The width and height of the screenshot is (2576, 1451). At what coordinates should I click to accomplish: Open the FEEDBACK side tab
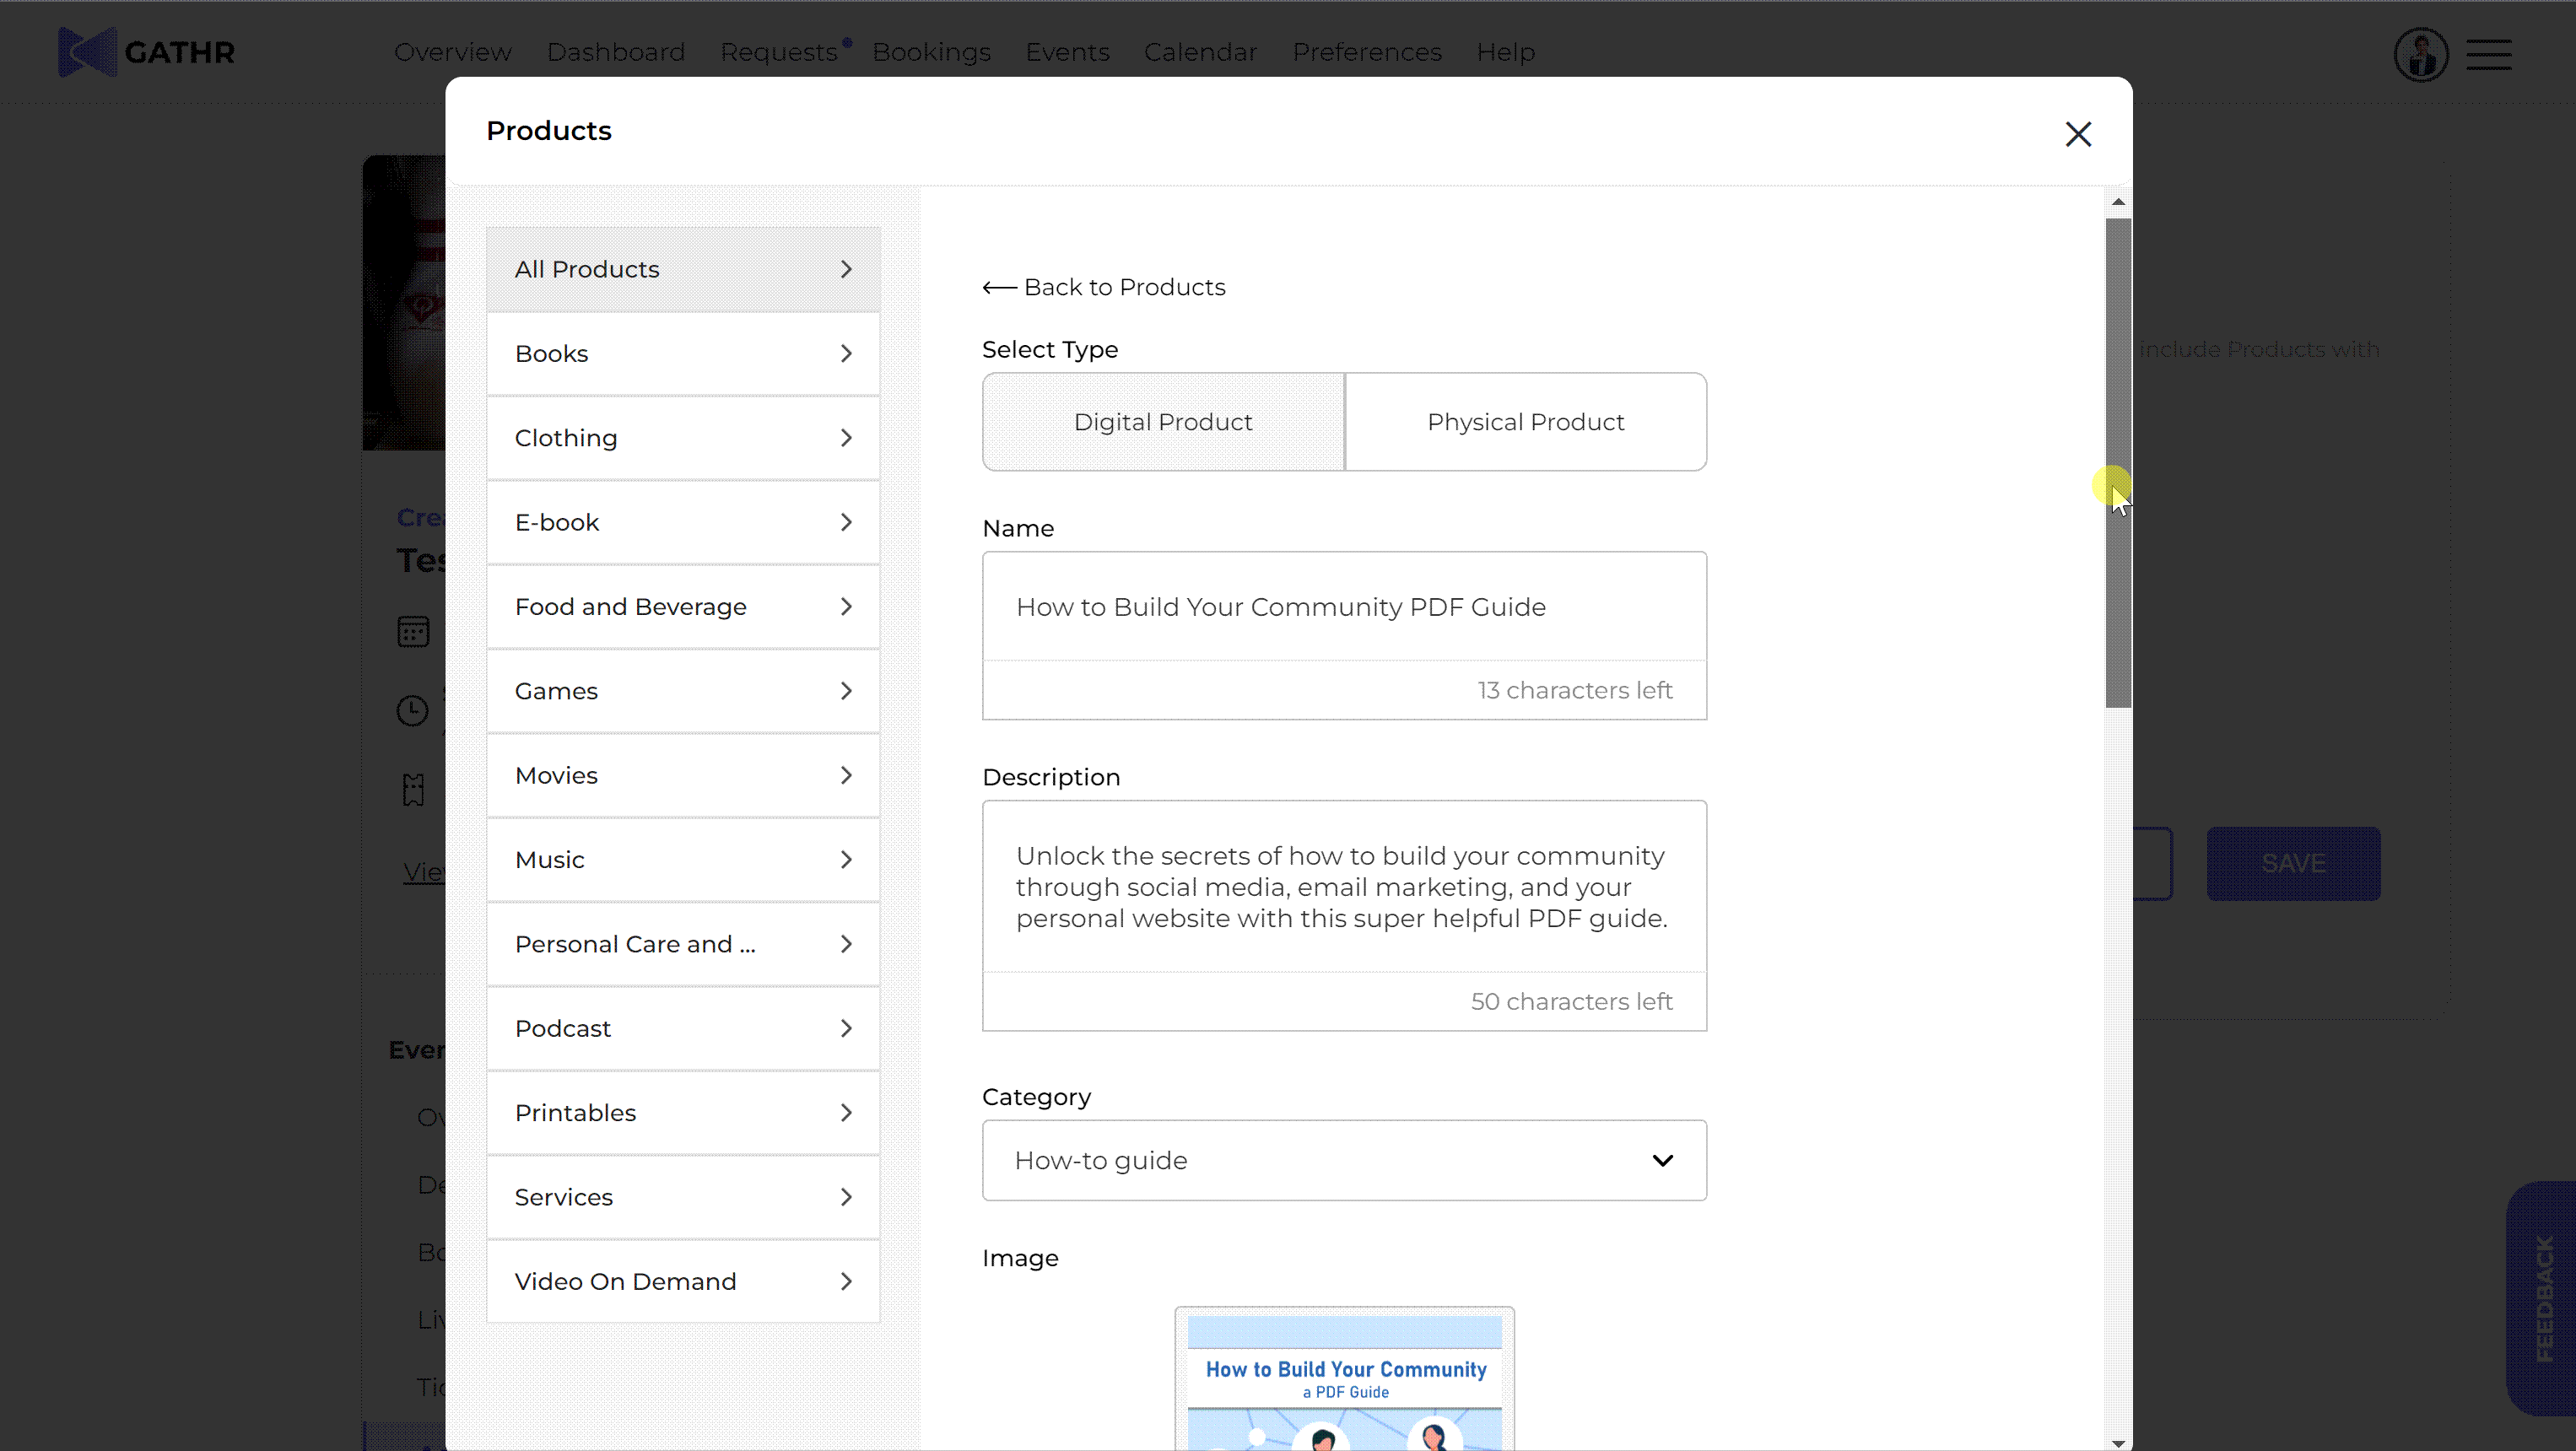[2543, 1298]
